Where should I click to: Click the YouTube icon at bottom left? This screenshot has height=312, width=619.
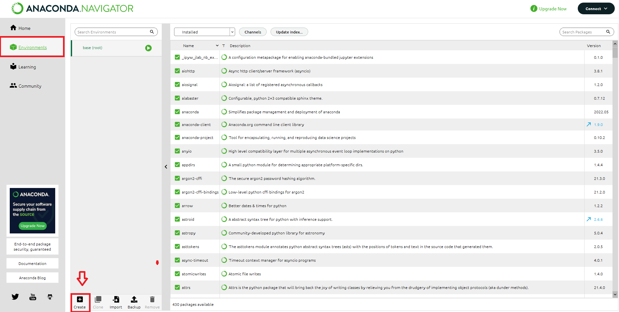pyautogui.click(x=32, y=296)
